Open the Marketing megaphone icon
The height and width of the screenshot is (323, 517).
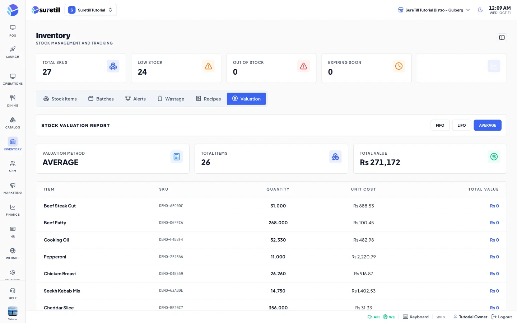pyautogui.click(x=13, y=188)
